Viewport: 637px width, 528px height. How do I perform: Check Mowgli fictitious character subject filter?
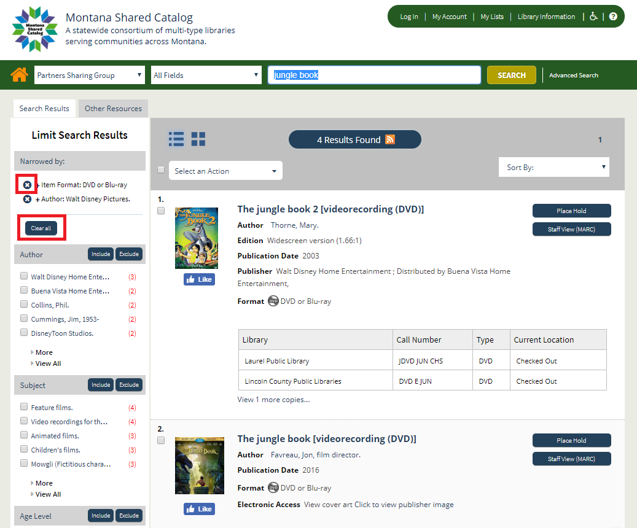[x=24, y=463]
